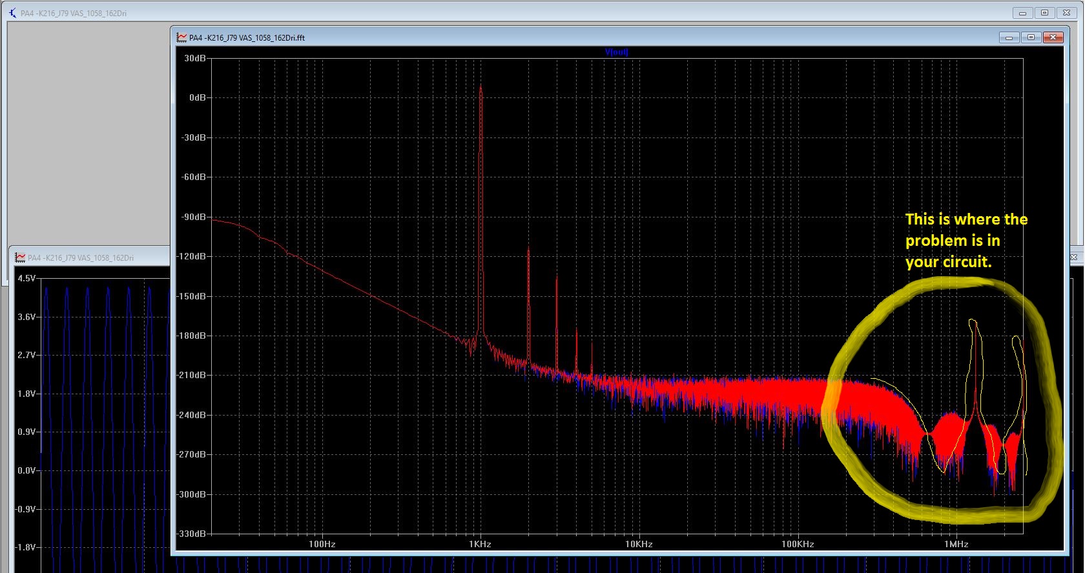This screenshot has height=573, width=1085.
Task: Click the -150dB axis label
Action: tap(192, 296)
